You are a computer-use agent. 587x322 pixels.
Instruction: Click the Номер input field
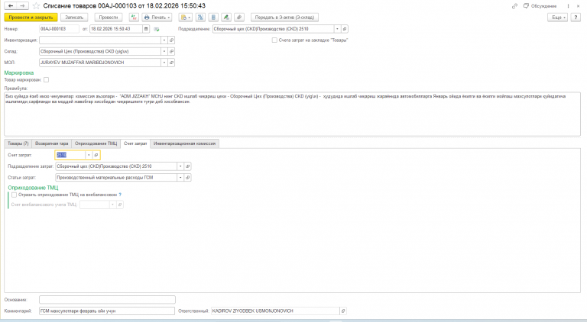point(59,29)
